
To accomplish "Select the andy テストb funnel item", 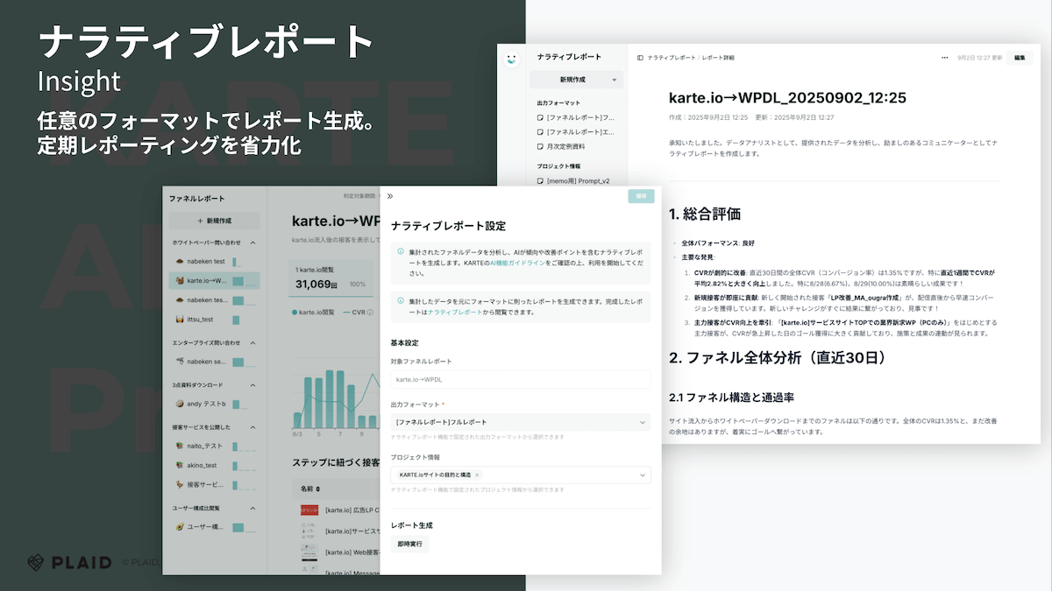I will pyautogui.click(x=214, y=404).
